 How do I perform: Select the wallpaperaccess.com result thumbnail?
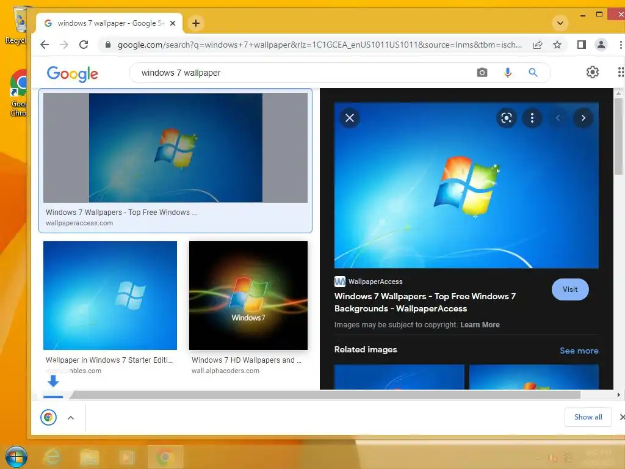[175, 148]
